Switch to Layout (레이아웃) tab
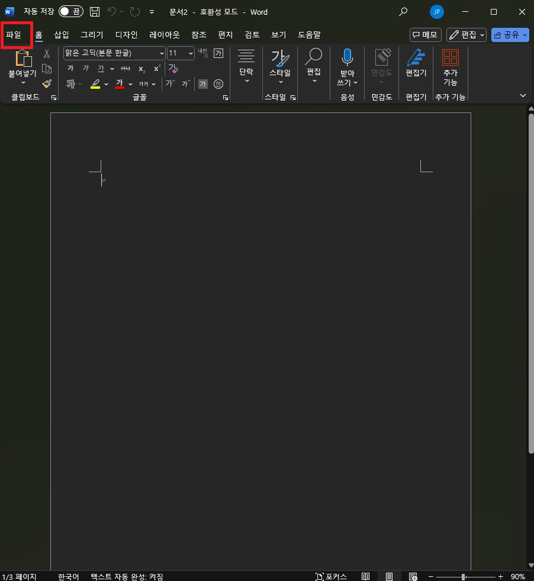The height and width of the screenshot is (581, 534). click(x=164, y=34)
